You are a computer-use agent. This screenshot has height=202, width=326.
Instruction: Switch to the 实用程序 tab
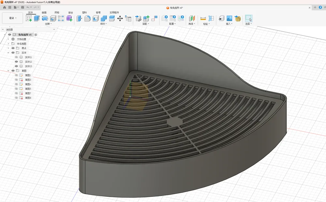coord(114,12)
